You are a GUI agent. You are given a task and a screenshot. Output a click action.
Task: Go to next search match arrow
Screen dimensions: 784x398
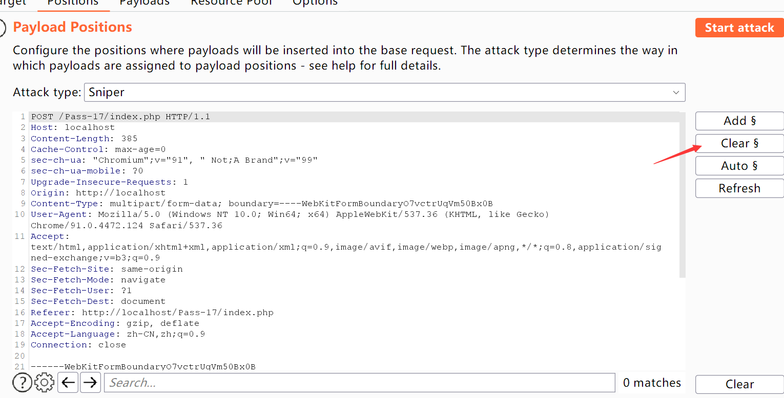(90, 382)
